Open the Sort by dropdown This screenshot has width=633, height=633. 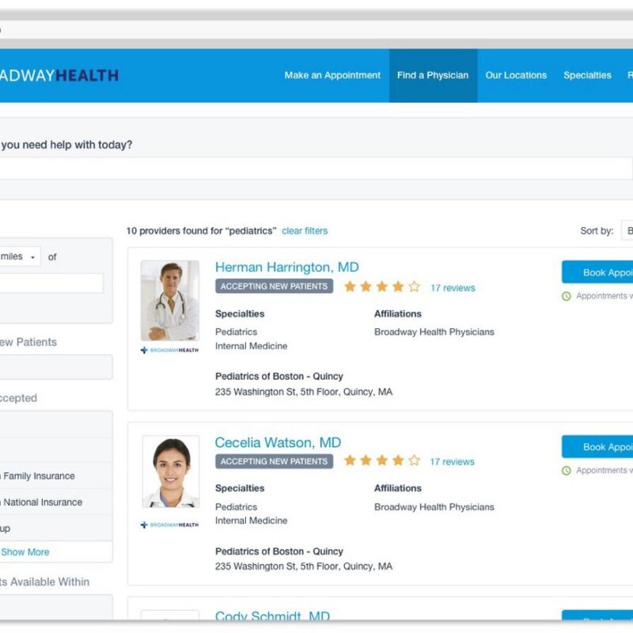627,231
